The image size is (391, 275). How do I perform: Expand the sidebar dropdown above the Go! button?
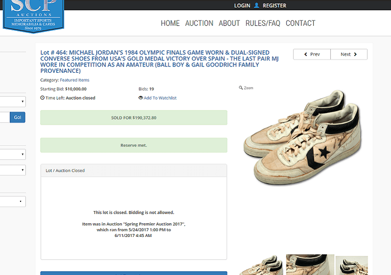tap(13, 102)
